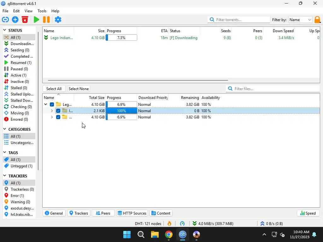The image size is (323, 242).
Task: Open the Edit menu
Action: 16,11
